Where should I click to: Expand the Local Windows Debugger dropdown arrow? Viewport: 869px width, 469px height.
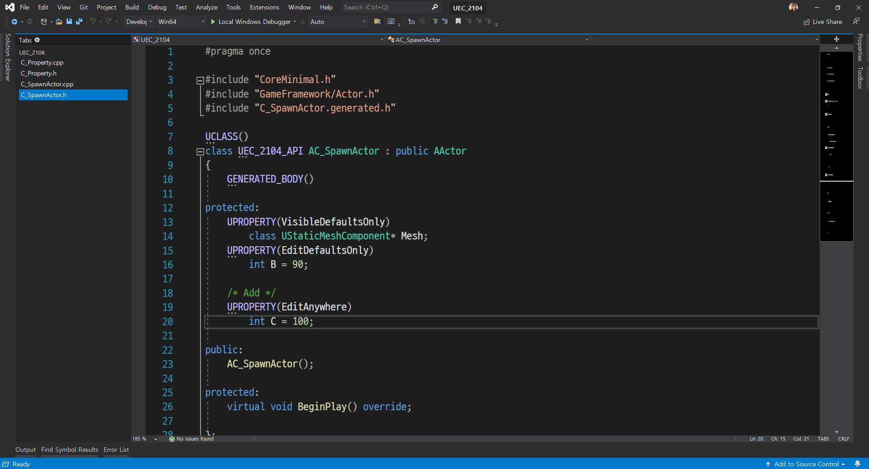(295, 22)
